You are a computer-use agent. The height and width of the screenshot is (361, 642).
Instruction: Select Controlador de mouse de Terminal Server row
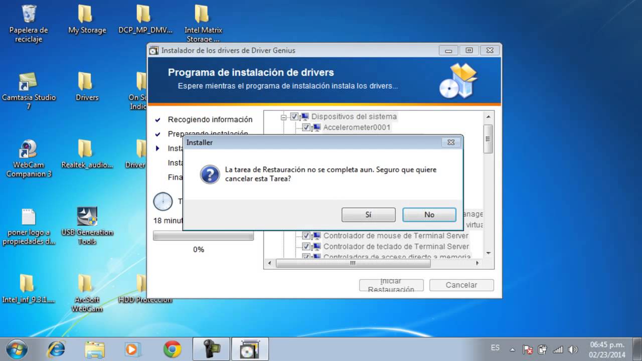pos(396,235)
